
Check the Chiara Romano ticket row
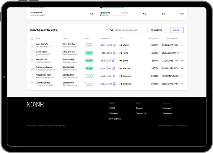click(x=32, y=84)
